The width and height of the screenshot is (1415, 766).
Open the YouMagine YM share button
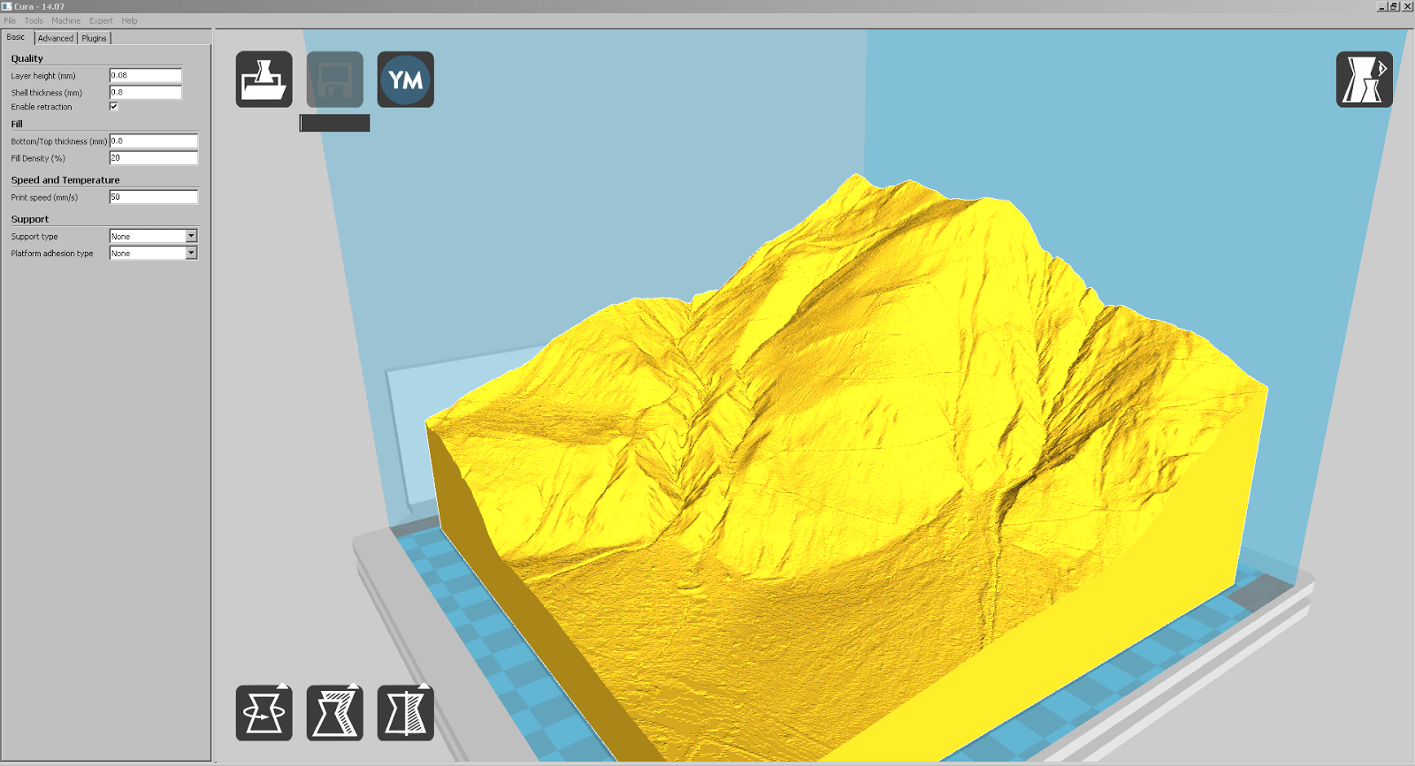(405, 80)
